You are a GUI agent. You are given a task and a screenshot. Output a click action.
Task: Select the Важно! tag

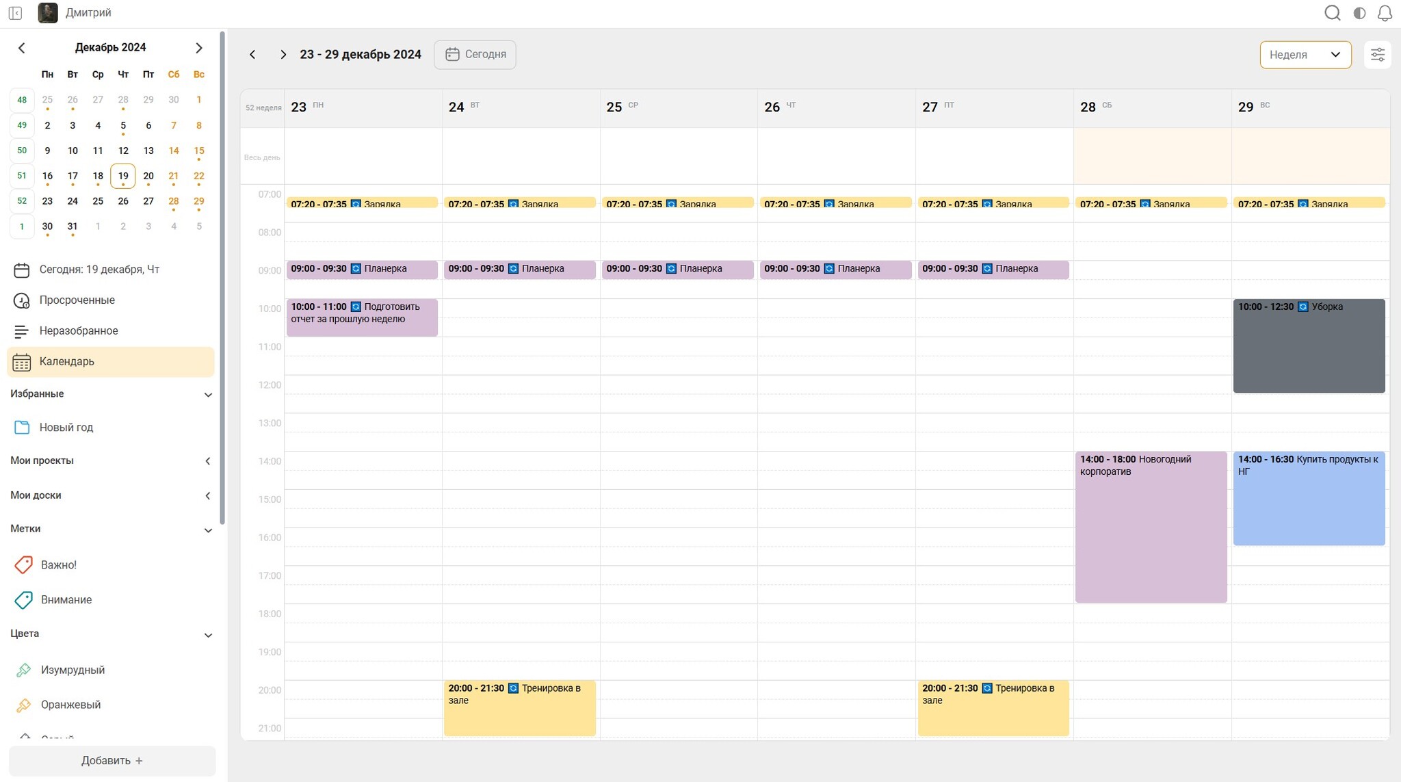tap(58, 565)
